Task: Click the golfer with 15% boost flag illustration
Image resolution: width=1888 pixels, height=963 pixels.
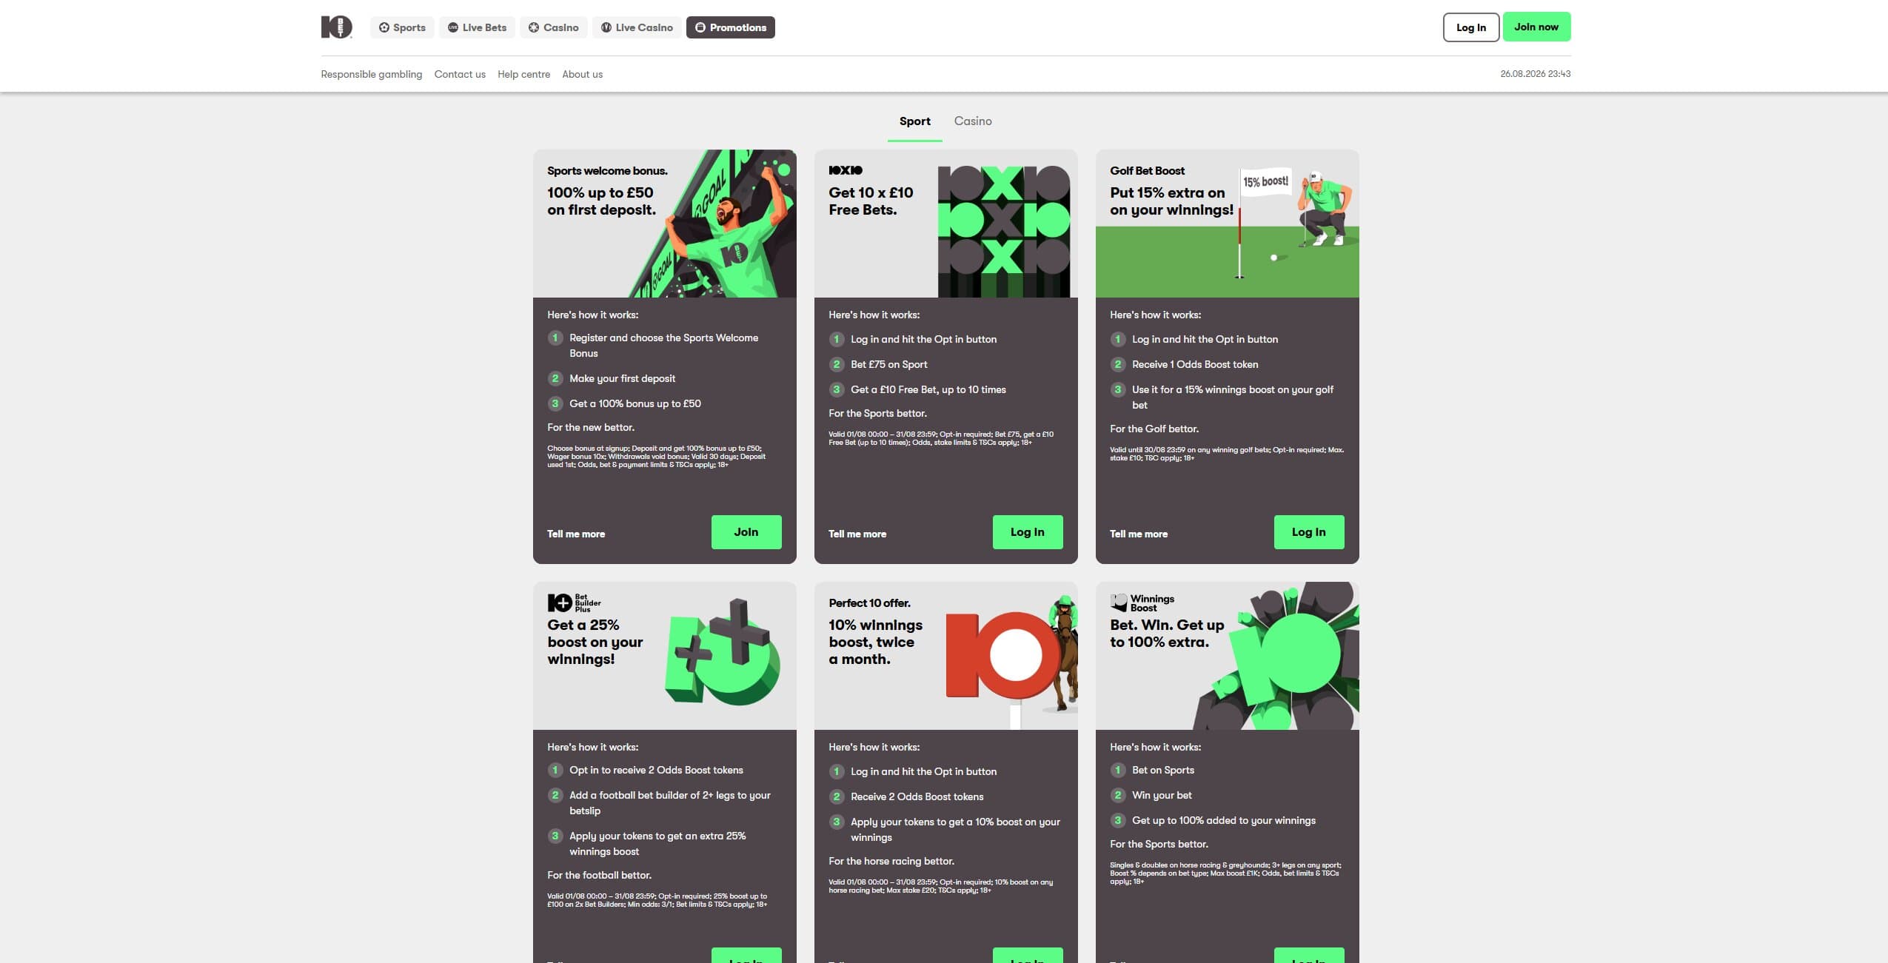Action: [1296, 224]
